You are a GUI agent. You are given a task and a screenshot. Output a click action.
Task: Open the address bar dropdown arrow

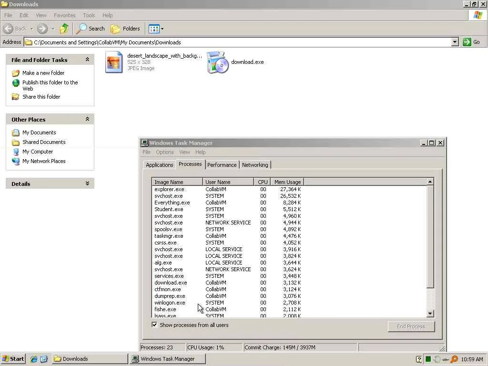(455, 42)
